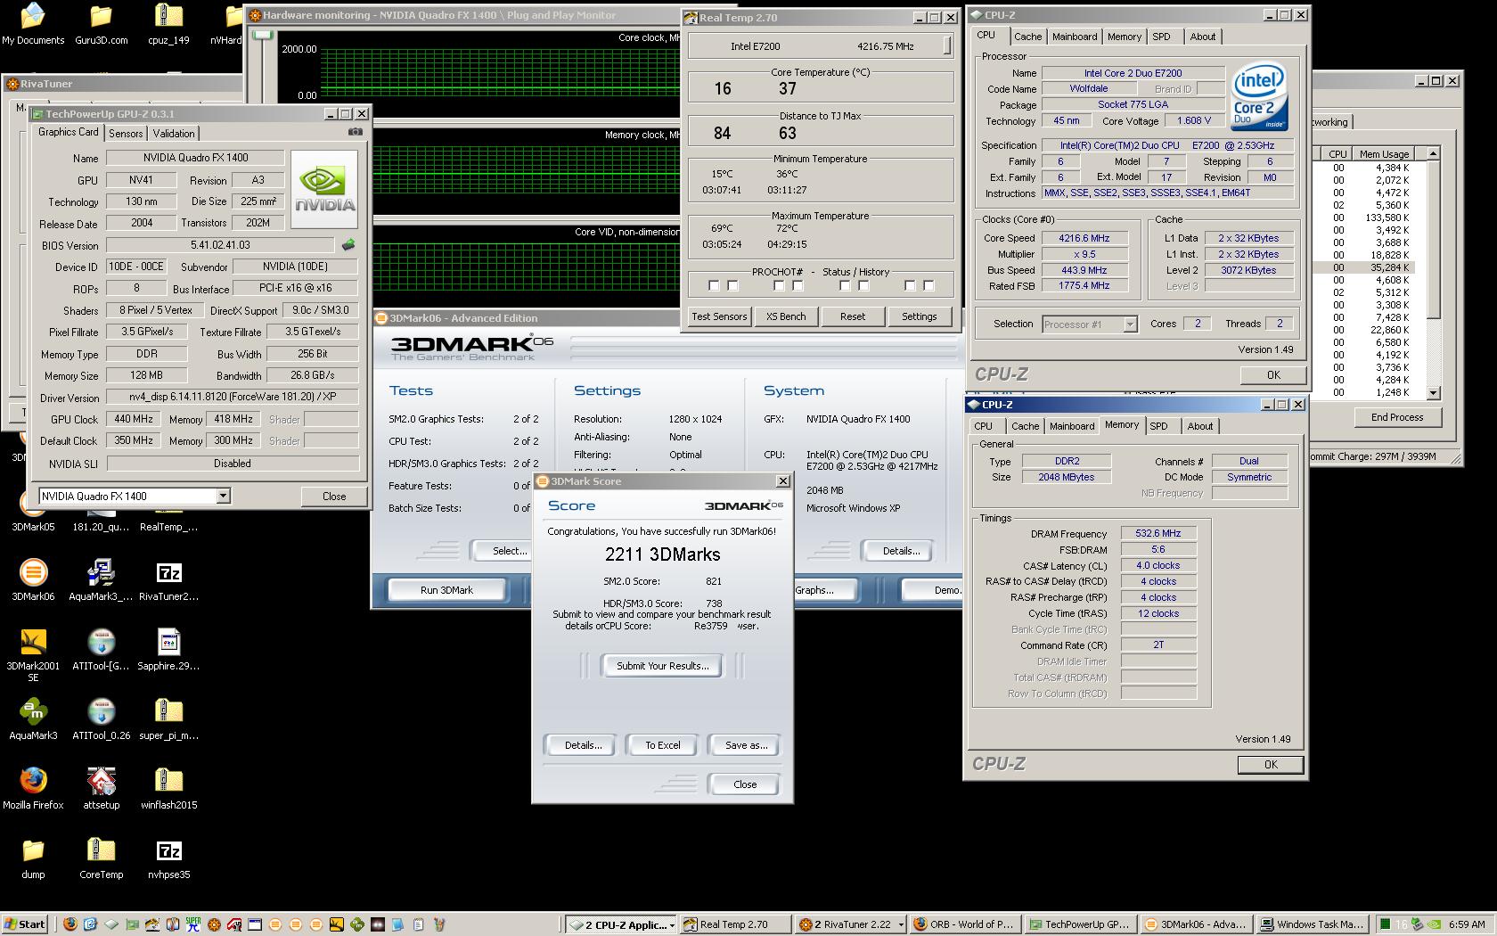
Task: Open dump folder on desktop
Action: pos(33,858)
